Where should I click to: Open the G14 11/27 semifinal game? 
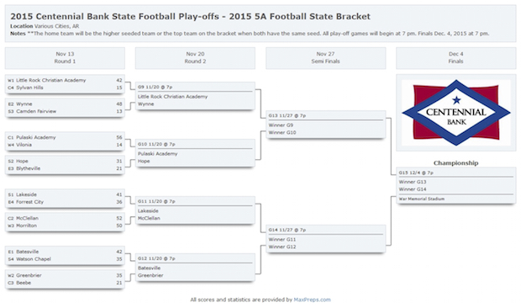[x=326, y=239]
